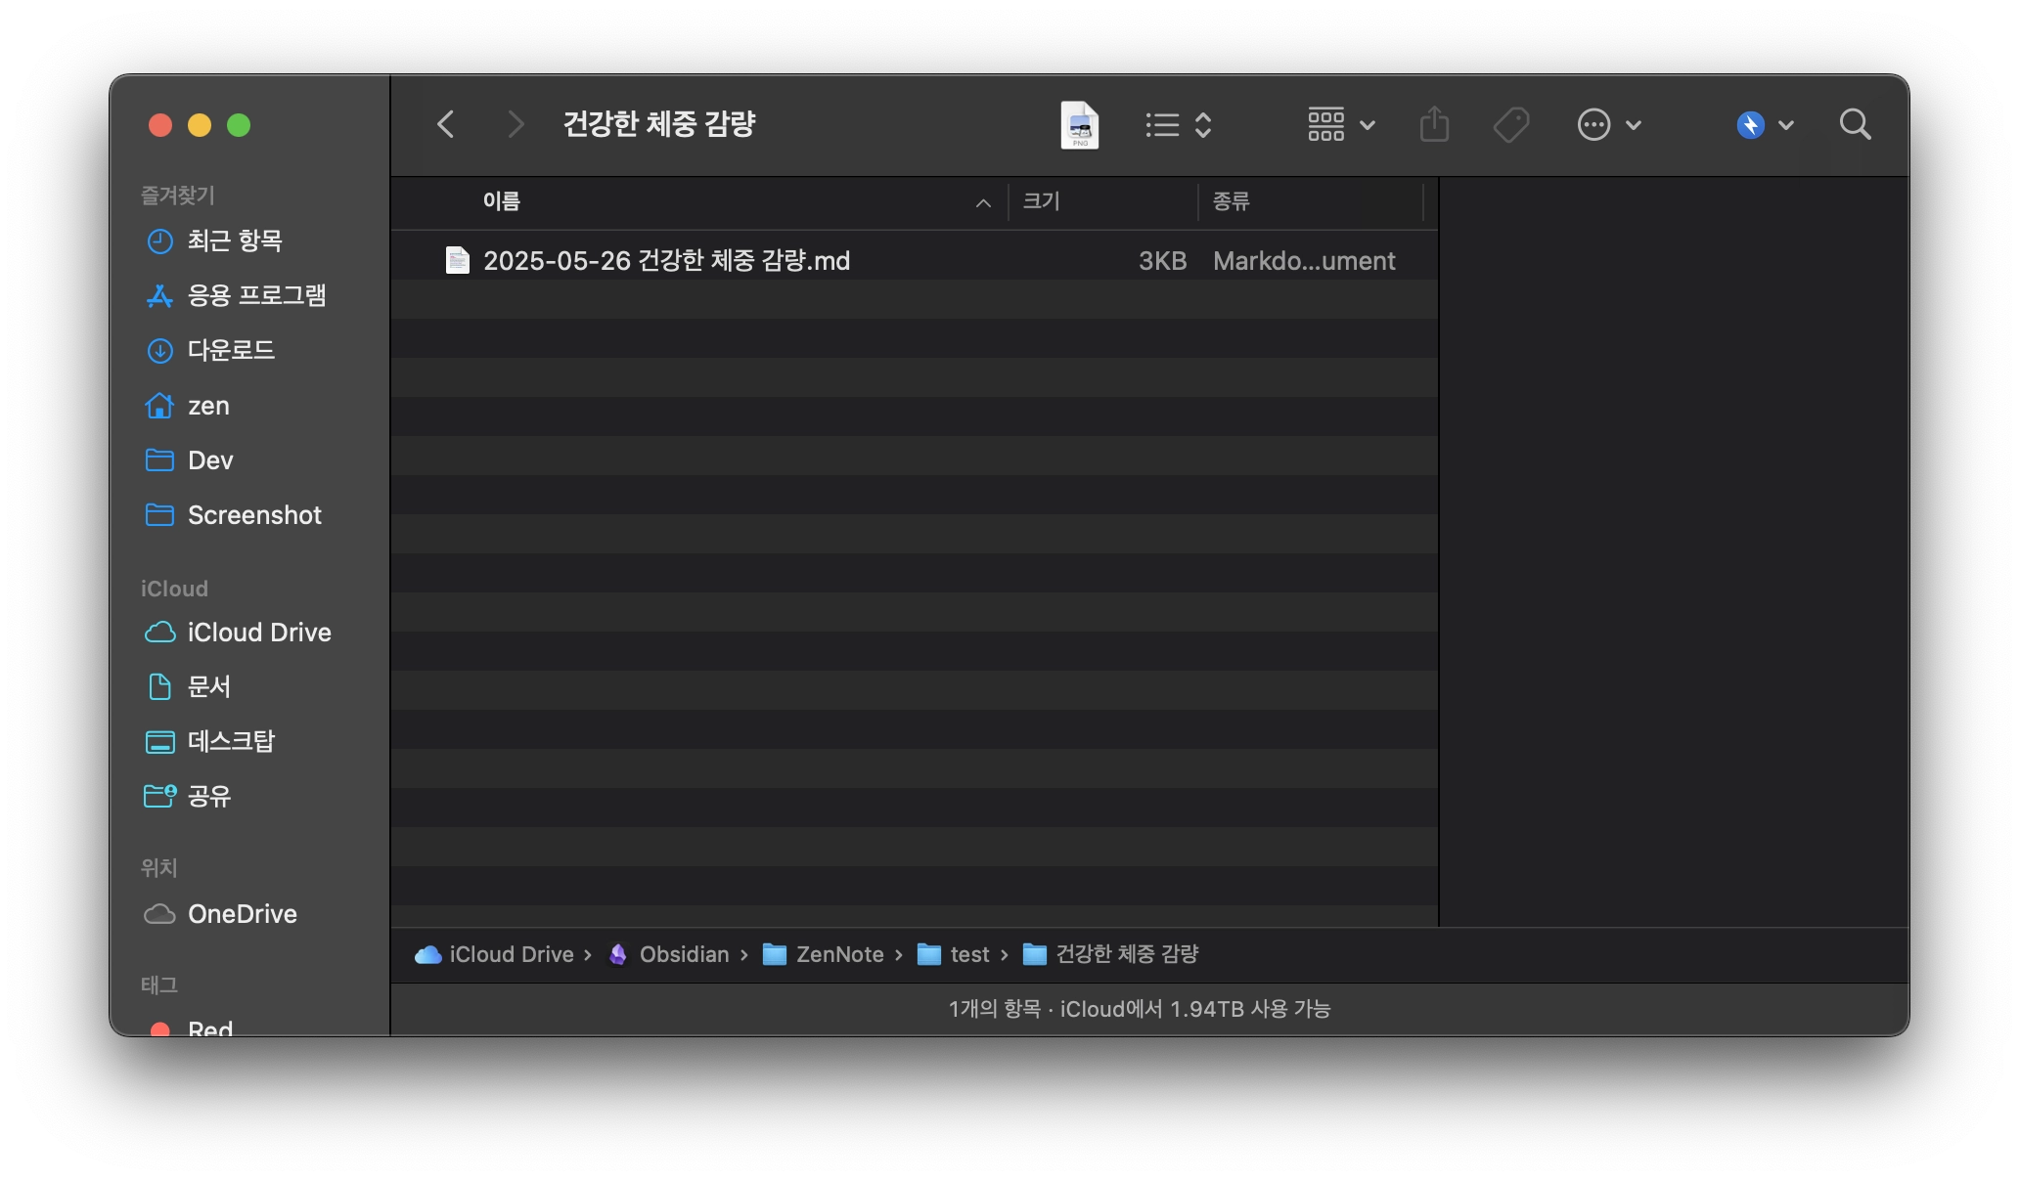Click the Applications icon beside 응용 프로그램

coord(159,295)
